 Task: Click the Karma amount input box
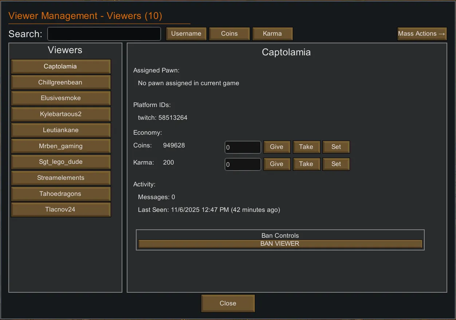coord(243,164)
